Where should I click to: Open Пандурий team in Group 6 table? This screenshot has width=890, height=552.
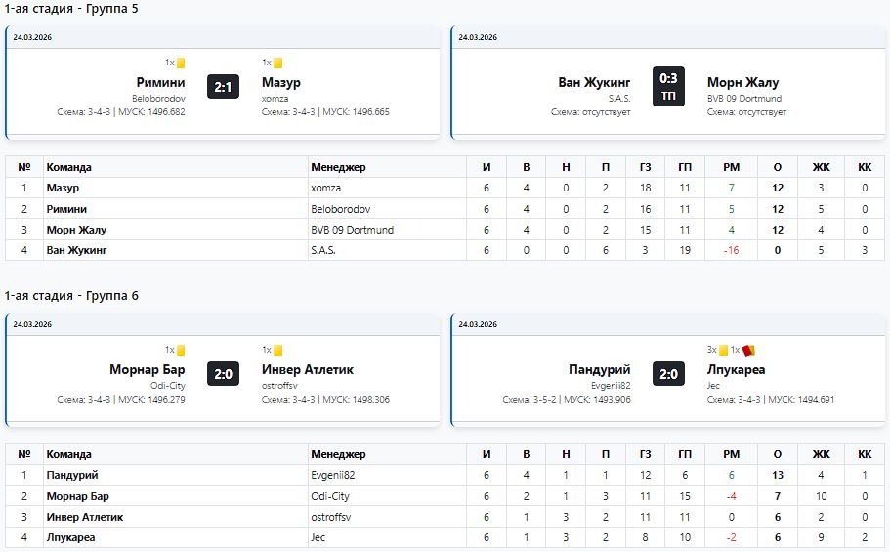72,475
